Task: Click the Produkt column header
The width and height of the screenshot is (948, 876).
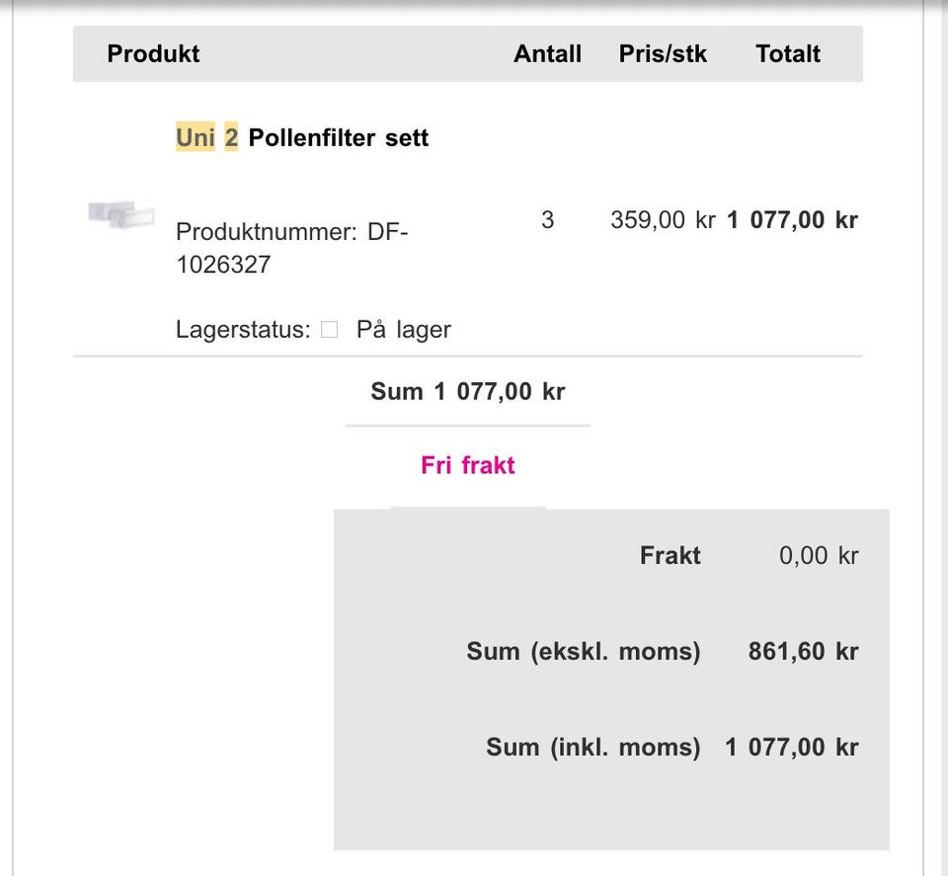Action: point(153,54)
